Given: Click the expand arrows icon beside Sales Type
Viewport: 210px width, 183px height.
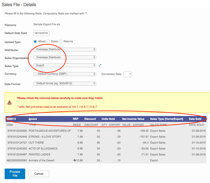Looking at the screenshot, I should point(100,65).
